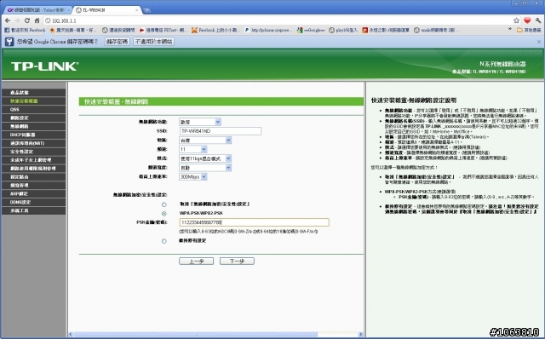This screenshot has height=339, width=545.
Task: Open the 產品狀態 sidebar menu
Action: click(x=33, y=93)
